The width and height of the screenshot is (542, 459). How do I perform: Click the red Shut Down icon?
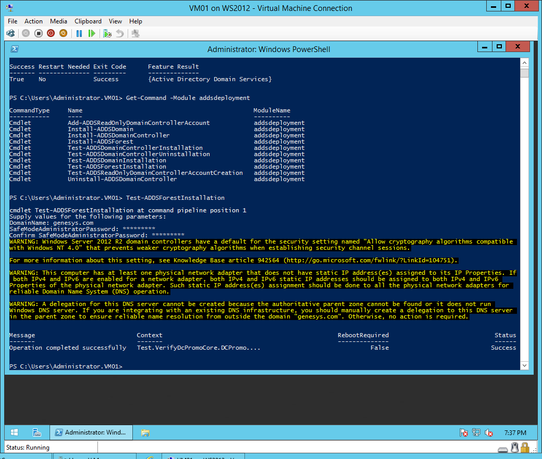[51, 33]
